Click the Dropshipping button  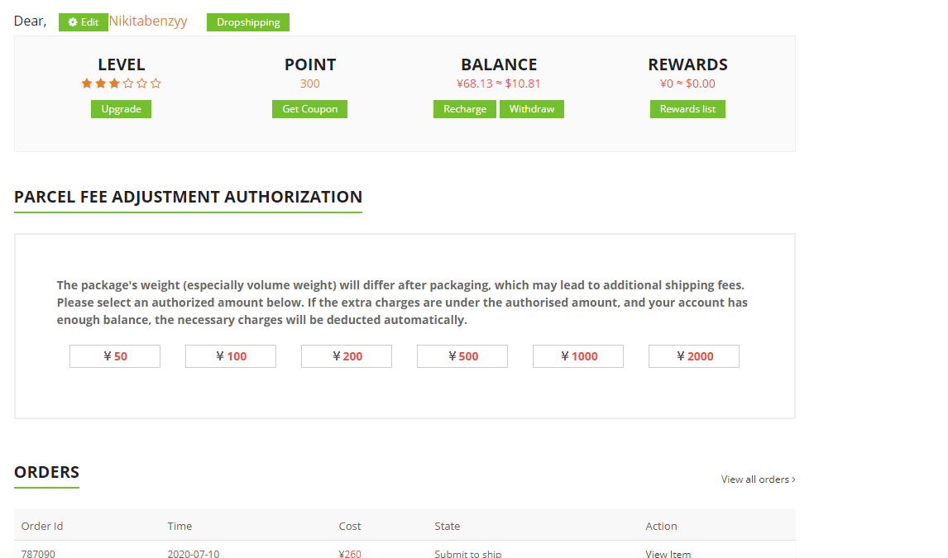coord(248,22)
